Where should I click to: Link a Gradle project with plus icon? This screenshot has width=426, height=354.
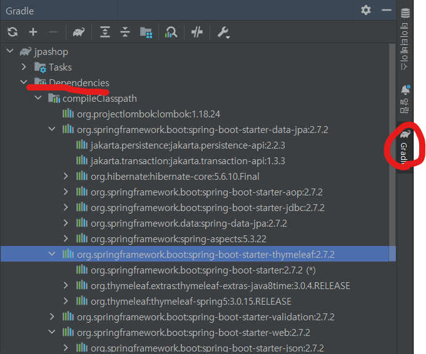coord(33,32)
